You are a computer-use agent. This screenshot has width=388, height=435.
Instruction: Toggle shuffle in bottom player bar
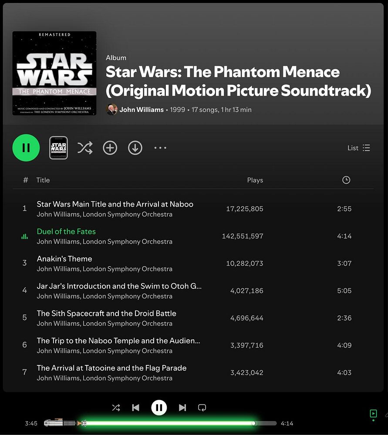(x=116, y=408)
